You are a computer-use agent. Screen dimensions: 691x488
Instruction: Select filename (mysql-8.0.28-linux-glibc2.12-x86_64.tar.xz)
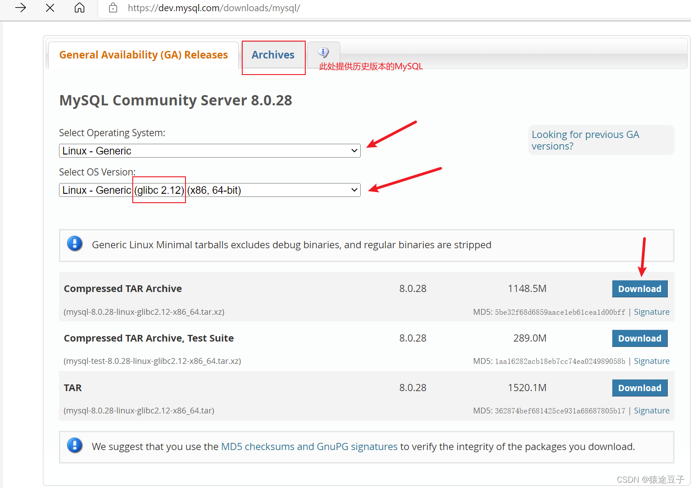tap(144, 312)
